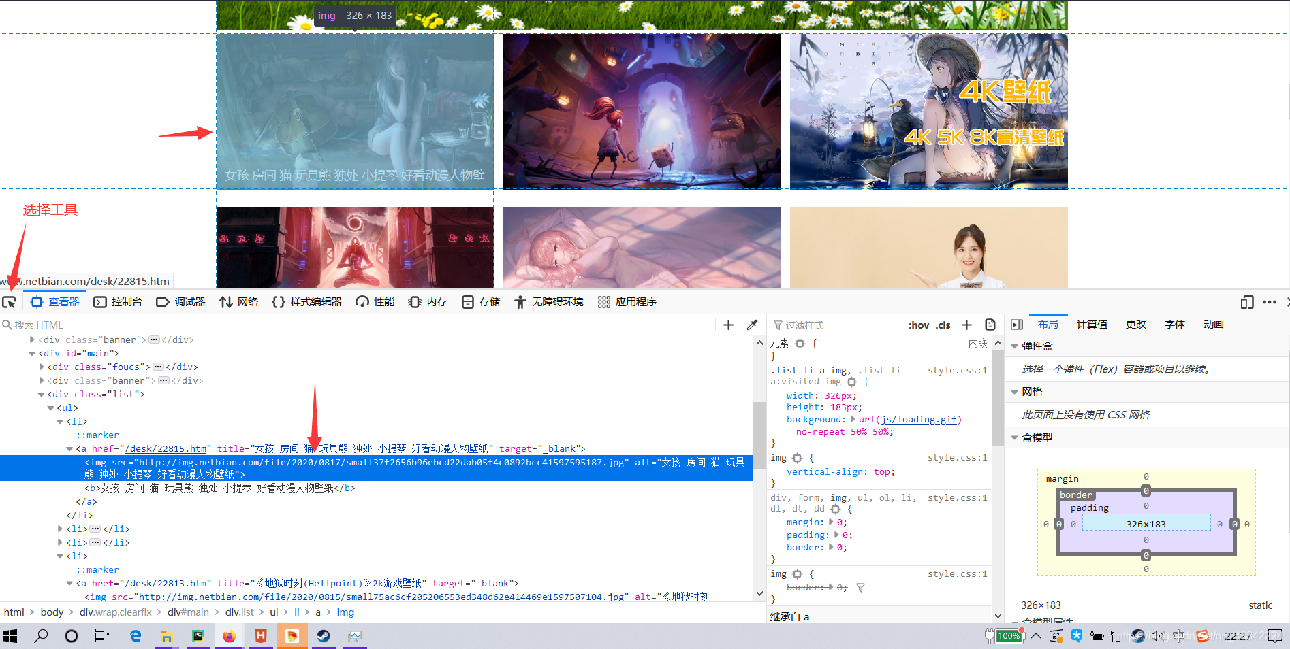
Task: Open Task View on the taskbar
Action: 102,637
